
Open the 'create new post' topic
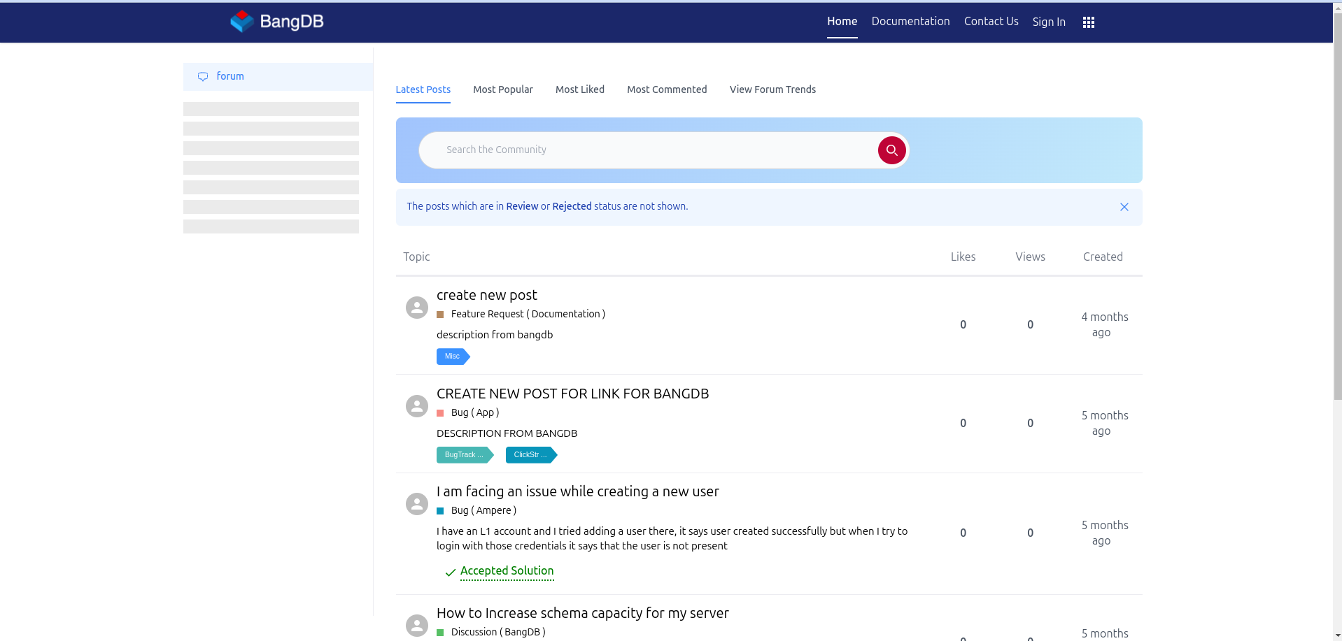[x=487, y=295]
